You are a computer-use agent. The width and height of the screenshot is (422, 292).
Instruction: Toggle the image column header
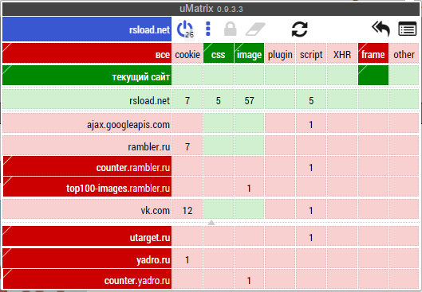click(249, 53)
